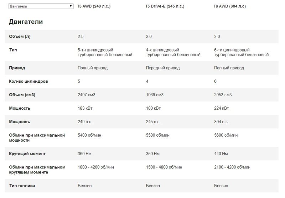Click the Передний привод cell
Image resolution: width=285 pixels, height=198 pixels.
[x=163, y=68]
